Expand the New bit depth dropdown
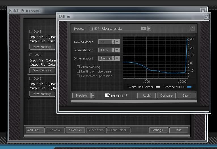 coord(117,42)
